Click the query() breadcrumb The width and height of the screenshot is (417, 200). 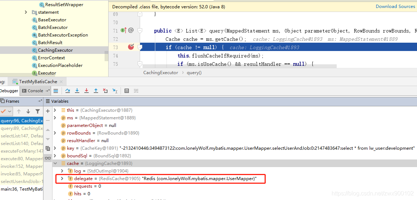[194, 72]
